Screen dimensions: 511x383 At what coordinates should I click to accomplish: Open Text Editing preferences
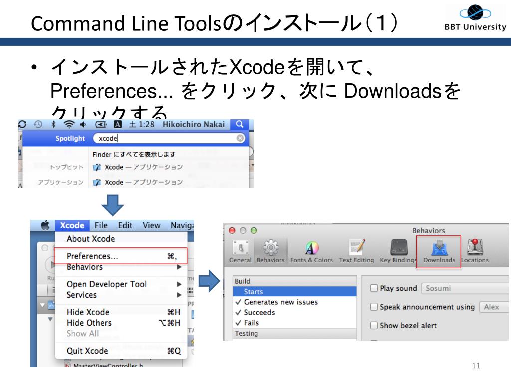356,252
